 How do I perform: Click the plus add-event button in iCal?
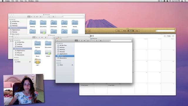point(89,31)
